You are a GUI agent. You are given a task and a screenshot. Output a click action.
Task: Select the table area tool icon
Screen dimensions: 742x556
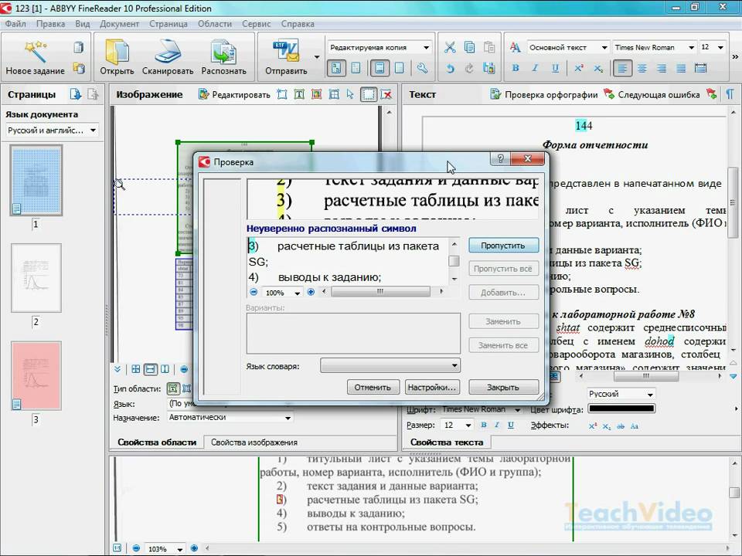point(334,94)
